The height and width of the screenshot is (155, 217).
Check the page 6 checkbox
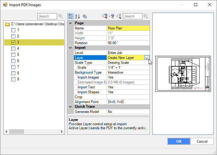pyautogui.click(x=13, y=61)
